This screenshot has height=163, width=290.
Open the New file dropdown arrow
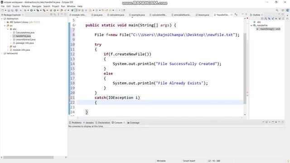pos(5,10)
